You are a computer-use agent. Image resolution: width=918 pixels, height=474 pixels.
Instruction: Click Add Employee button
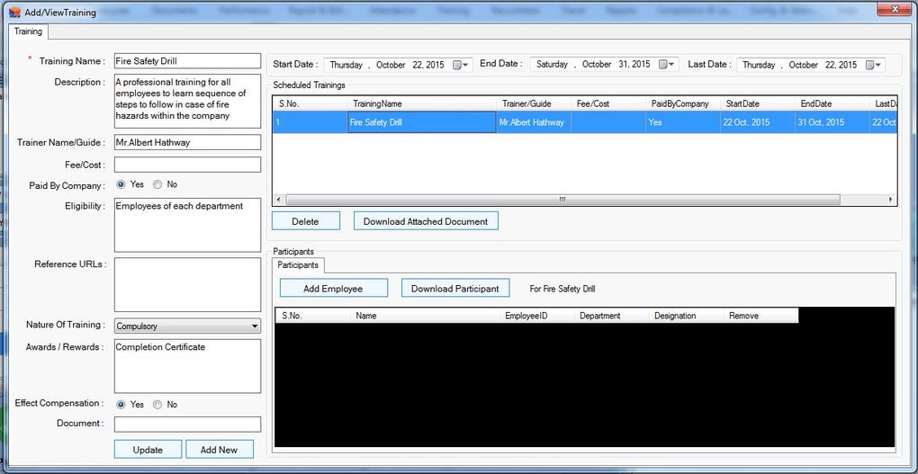(333, 289)
